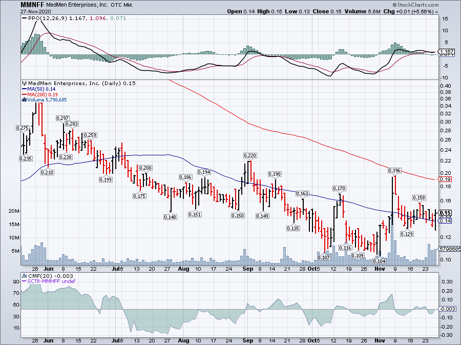This screenshot has width=461, height=345.
Task: Click the black line marker before PPO(12,26,9)
Action: click(25, 18)
